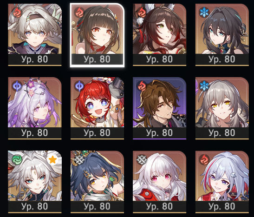Select the highlighted brown-haired girl with red eyes
The height and width of the screenshot is (217, 254).
click(x=97, y=35)
